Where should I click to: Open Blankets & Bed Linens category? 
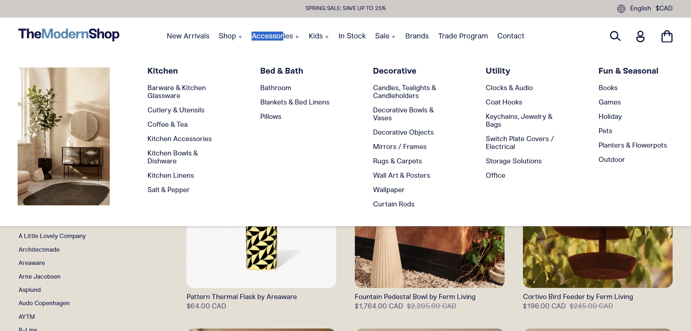pyautogui.click(x=294, y=102)
